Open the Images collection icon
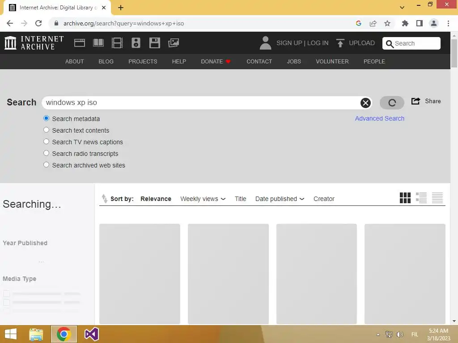 [174, 43]
